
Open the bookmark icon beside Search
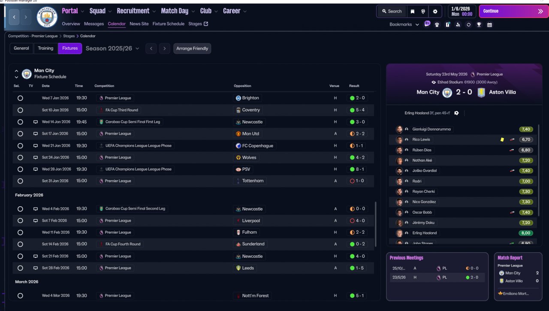pos(412,11)
